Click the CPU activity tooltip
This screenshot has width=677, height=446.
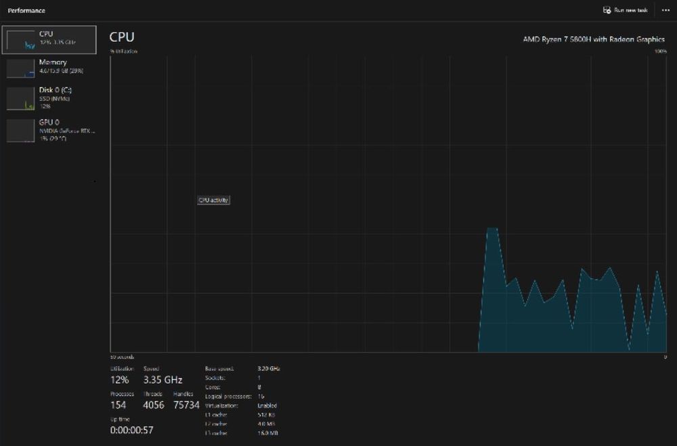(x=213, y=200)
